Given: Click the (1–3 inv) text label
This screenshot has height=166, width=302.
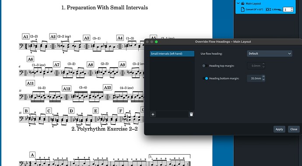Looking at the screenshot, I should click(x=39, y=65).
